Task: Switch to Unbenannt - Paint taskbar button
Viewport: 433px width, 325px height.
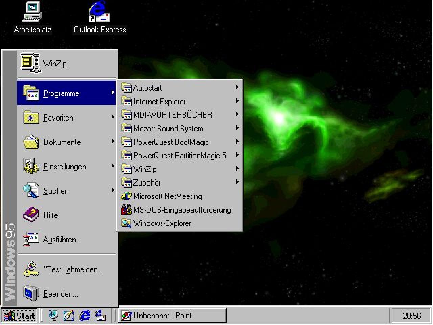Action: coord(173,316)
